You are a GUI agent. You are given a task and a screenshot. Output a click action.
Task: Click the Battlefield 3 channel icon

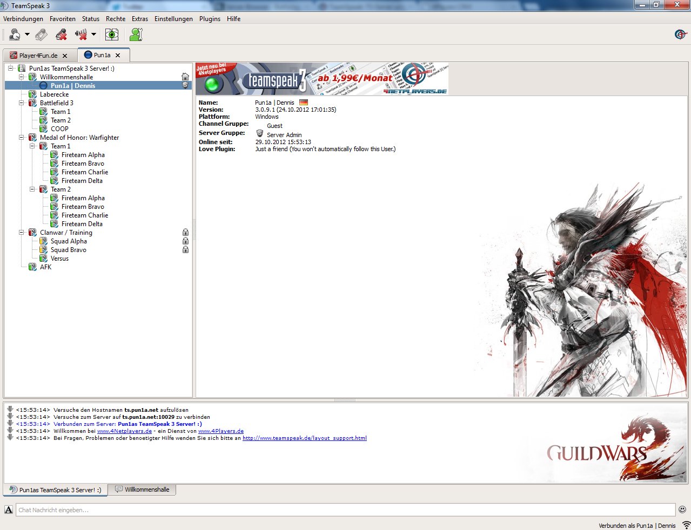click(32, 103)
